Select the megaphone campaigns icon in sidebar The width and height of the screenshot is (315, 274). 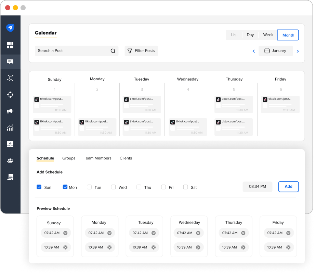pos(10,111)
